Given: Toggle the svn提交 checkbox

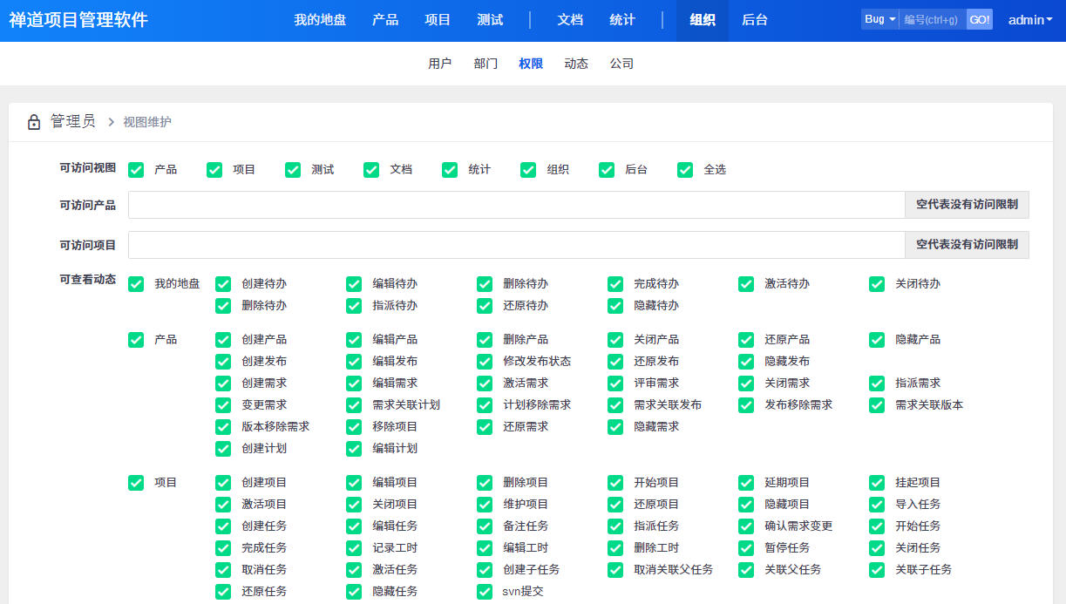Looking at the screenshot, I should coord(485,592).
